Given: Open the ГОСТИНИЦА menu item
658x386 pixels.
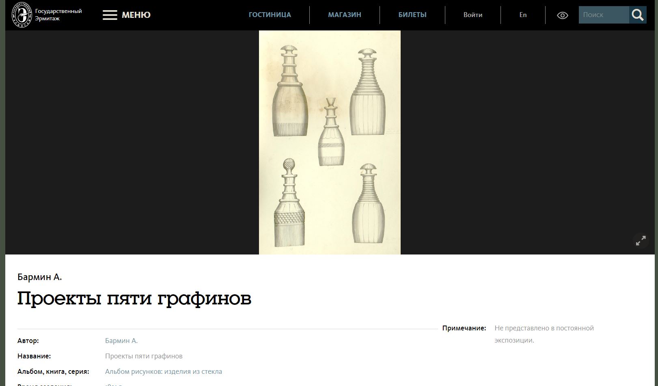Looking at the screenshot, I should point(270,15).
